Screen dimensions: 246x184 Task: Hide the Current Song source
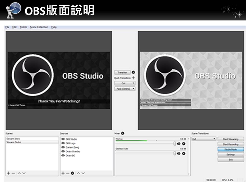63,147
